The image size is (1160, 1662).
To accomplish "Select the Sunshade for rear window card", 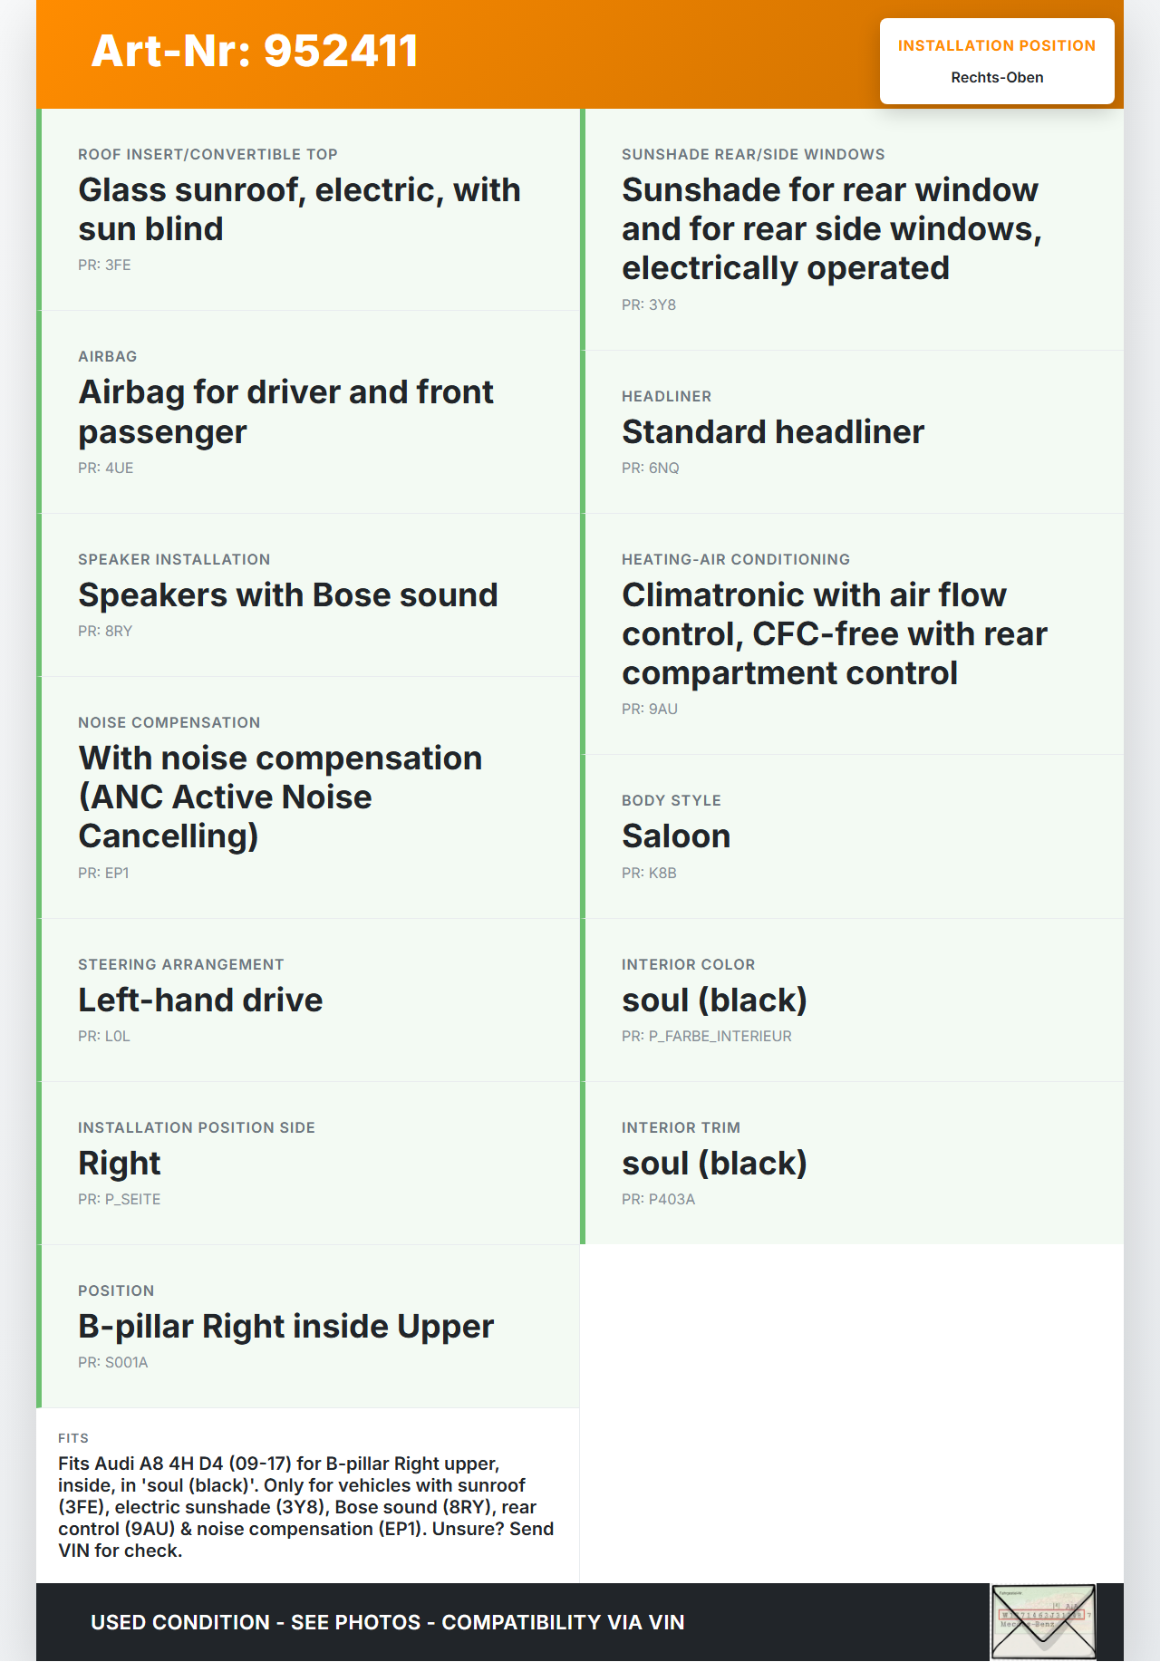I will click(x=853, y=229).
